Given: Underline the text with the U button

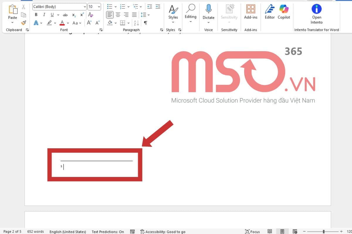Looking at the screenshot, I should (x=52, y=15).
